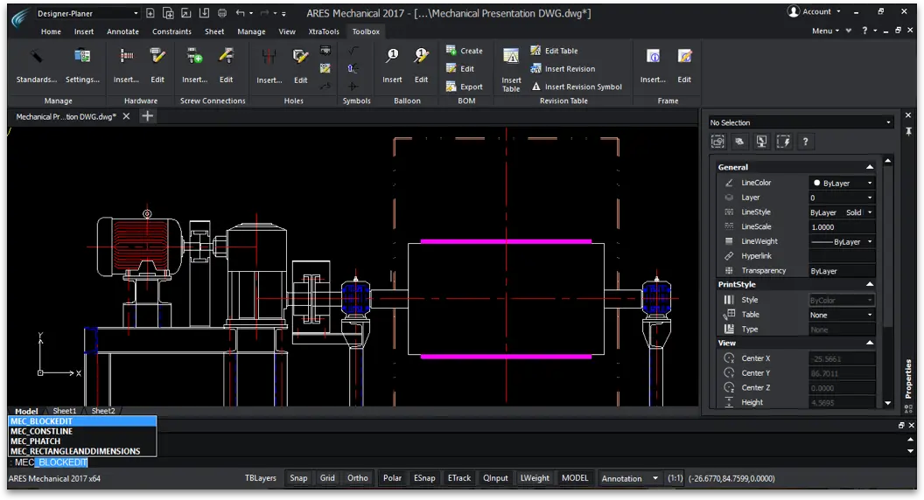Click the TBLayers button in status bar
Image resolution: width=924 pixels, height=500 pixels.
[x=261, y=478]
